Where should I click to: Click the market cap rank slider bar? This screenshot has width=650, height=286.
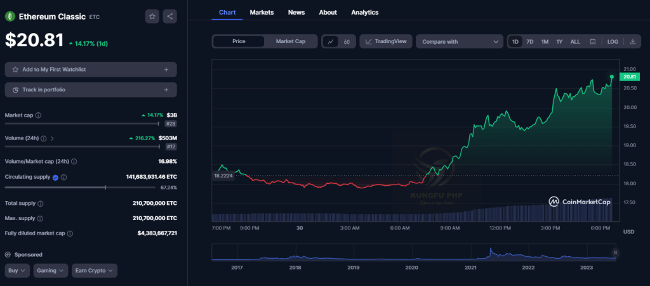point(82,123)
